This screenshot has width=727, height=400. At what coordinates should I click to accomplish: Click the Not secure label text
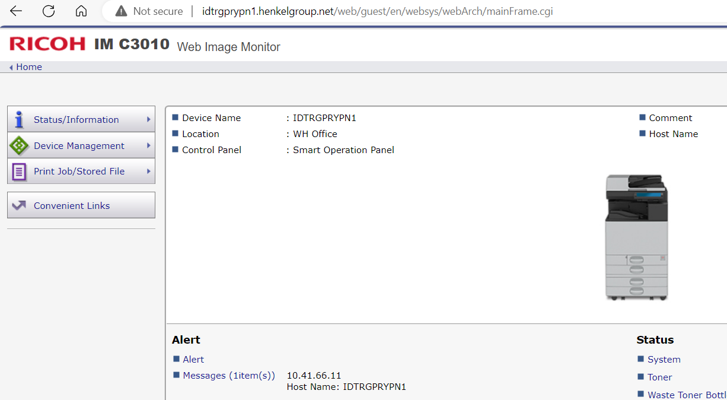158,11
